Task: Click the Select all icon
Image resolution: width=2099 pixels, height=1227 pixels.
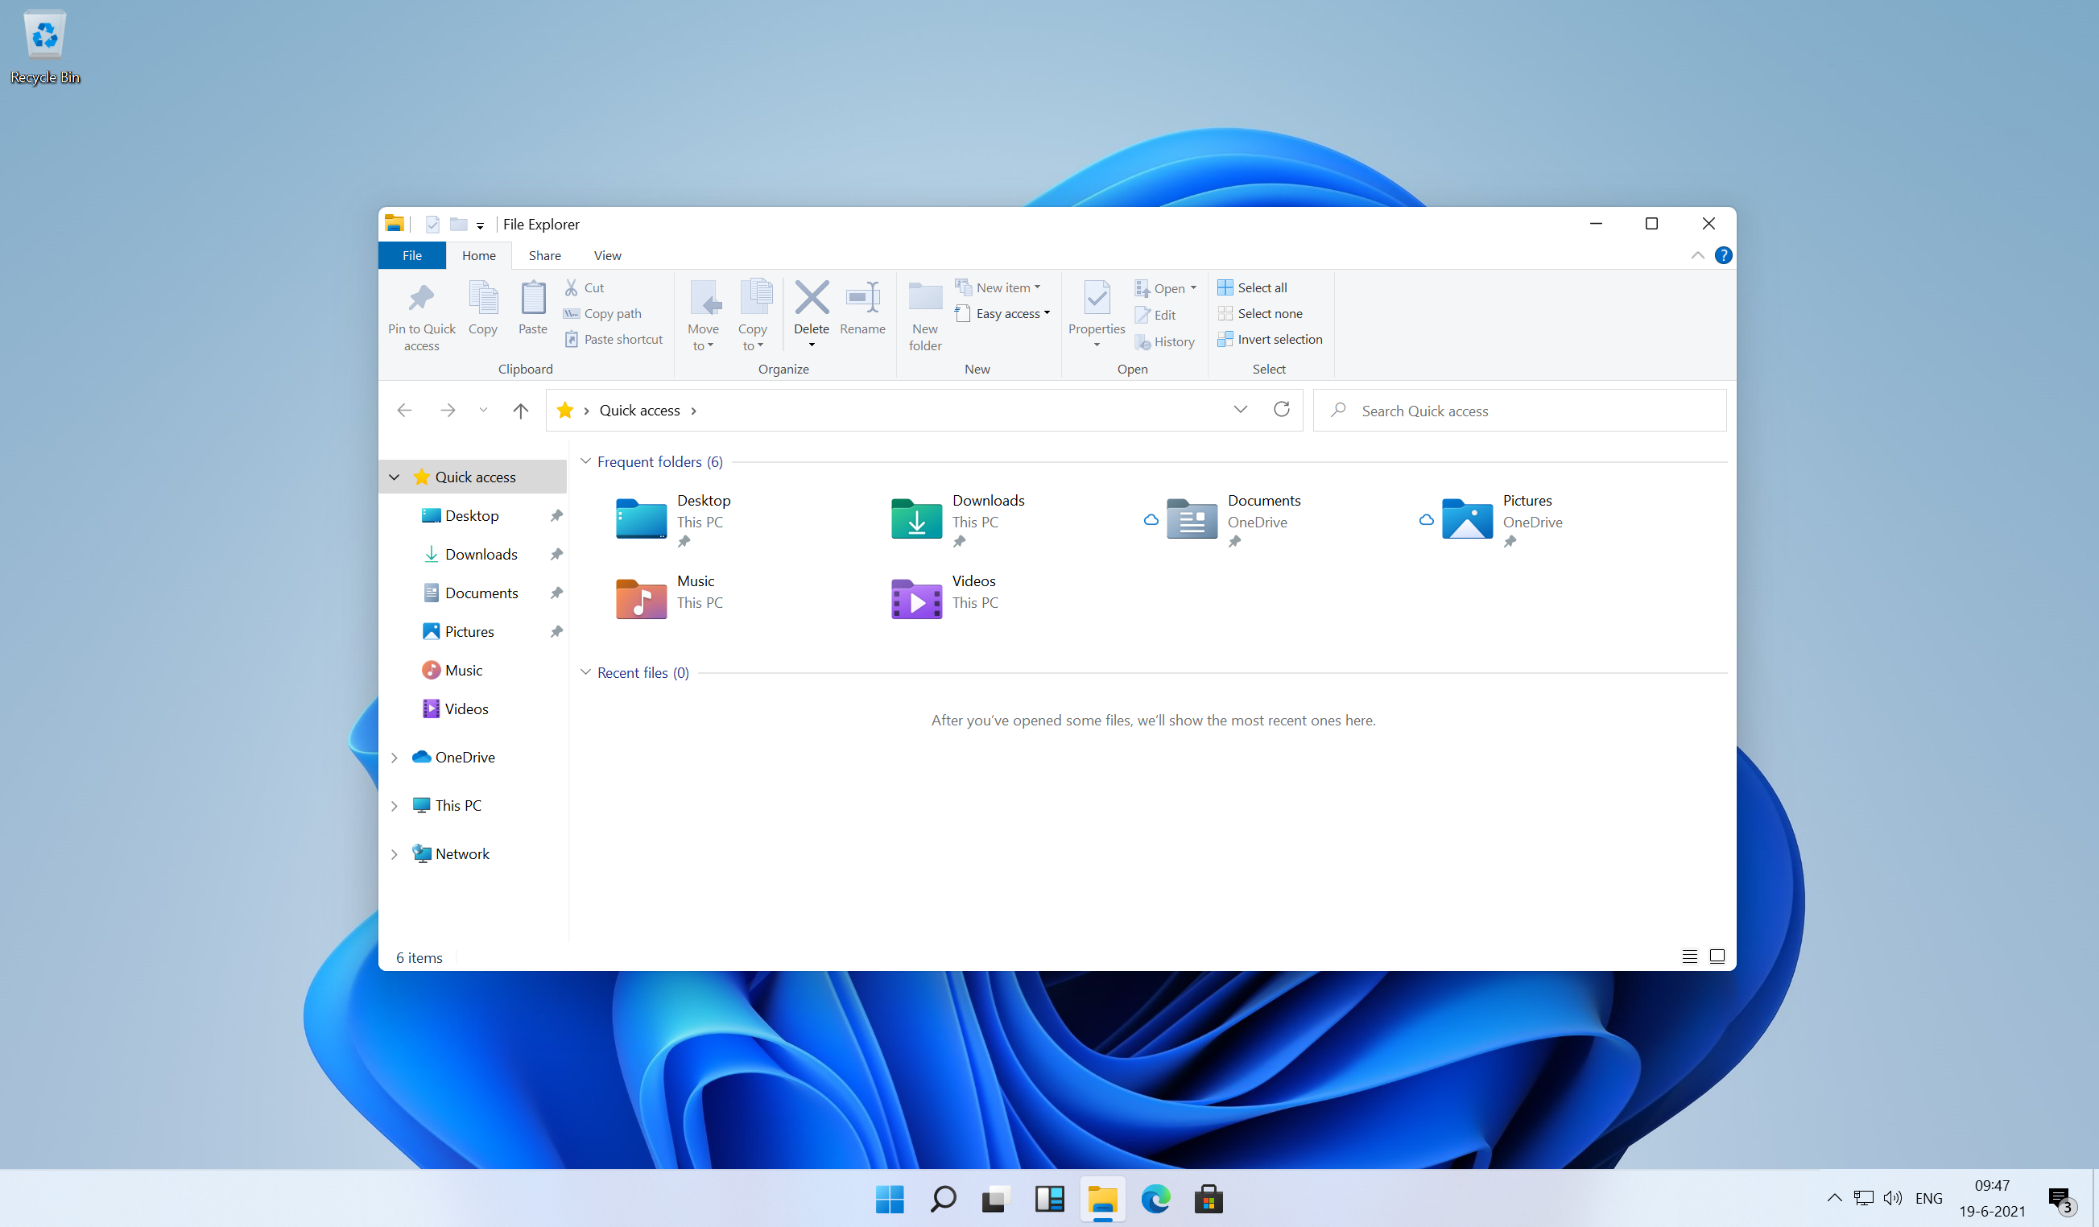Action: point(1250,287)
